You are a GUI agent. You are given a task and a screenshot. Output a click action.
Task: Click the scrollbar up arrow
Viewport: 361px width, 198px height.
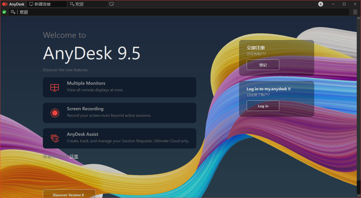click(x=359, y=18)
